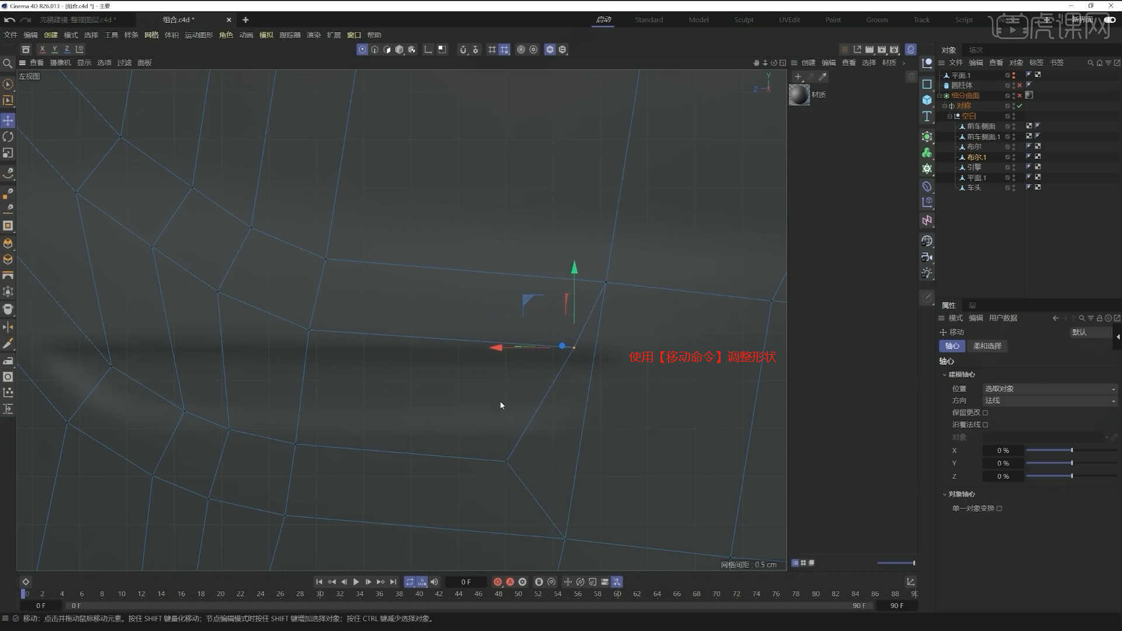Viewport: 1122px width, 631px height.
Task: Collapse the 细分曲面 tree node
Action: (939, 96)
